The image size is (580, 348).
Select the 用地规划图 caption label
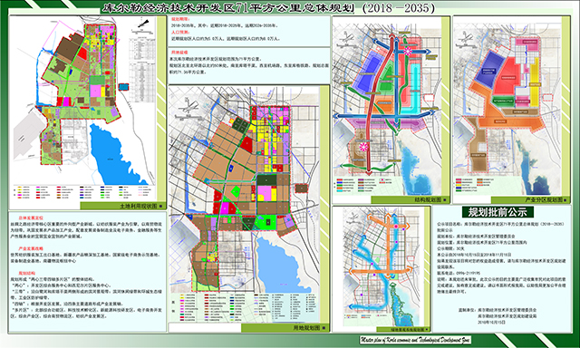pyautogui.click(x=306, y=328)
